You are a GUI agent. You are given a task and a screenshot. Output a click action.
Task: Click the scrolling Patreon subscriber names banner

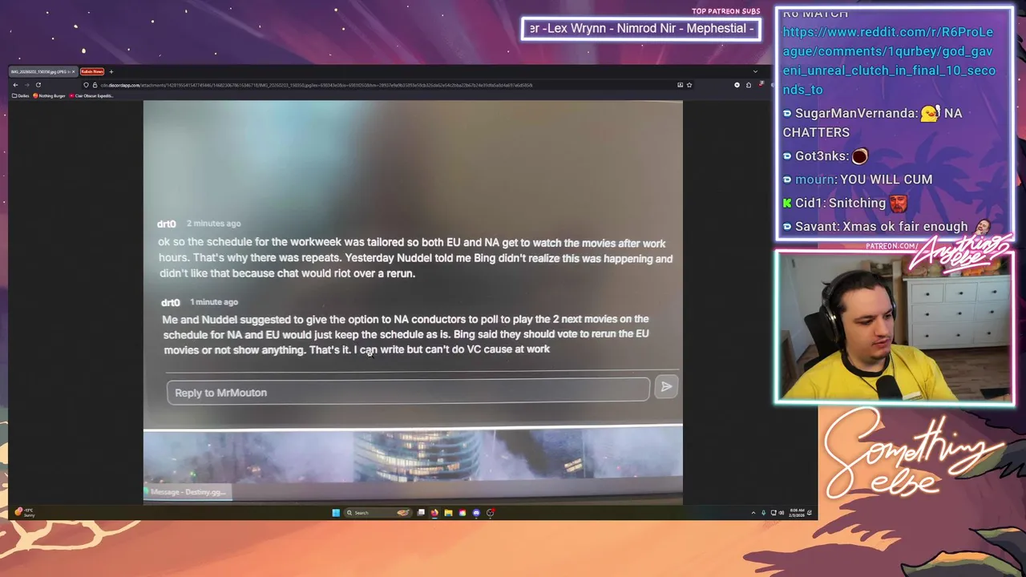[x=641, y=29]
